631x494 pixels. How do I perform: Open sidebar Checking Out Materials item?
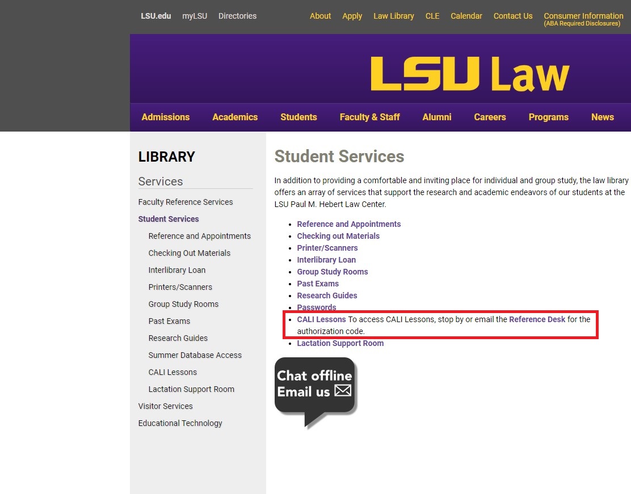coord(190,253)
